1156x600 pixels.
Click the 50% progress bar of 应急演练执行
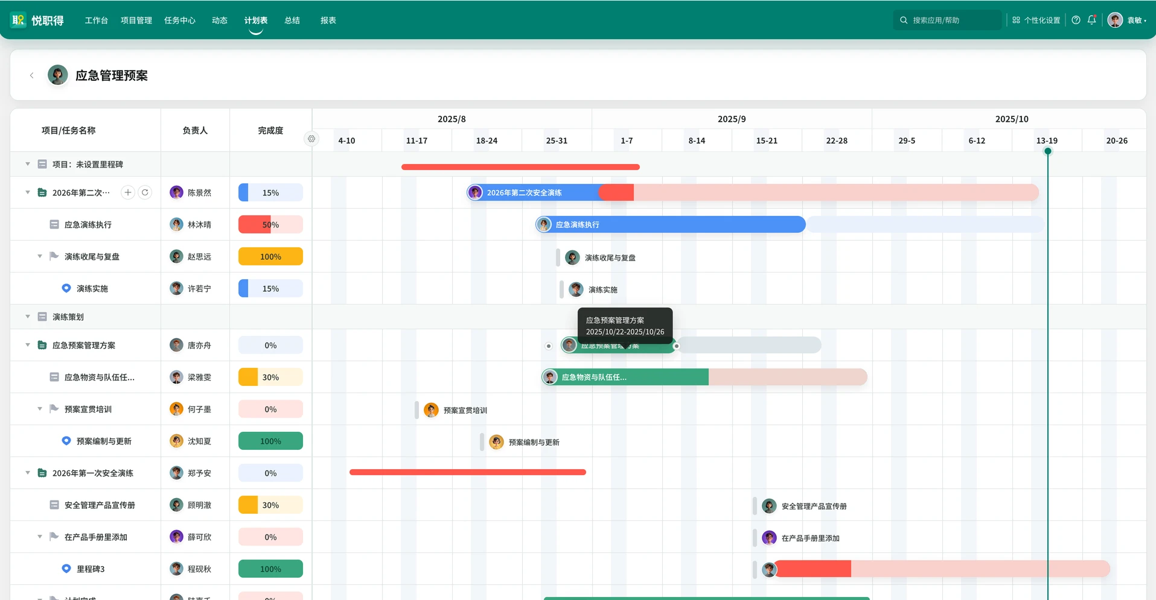(270, 224)
